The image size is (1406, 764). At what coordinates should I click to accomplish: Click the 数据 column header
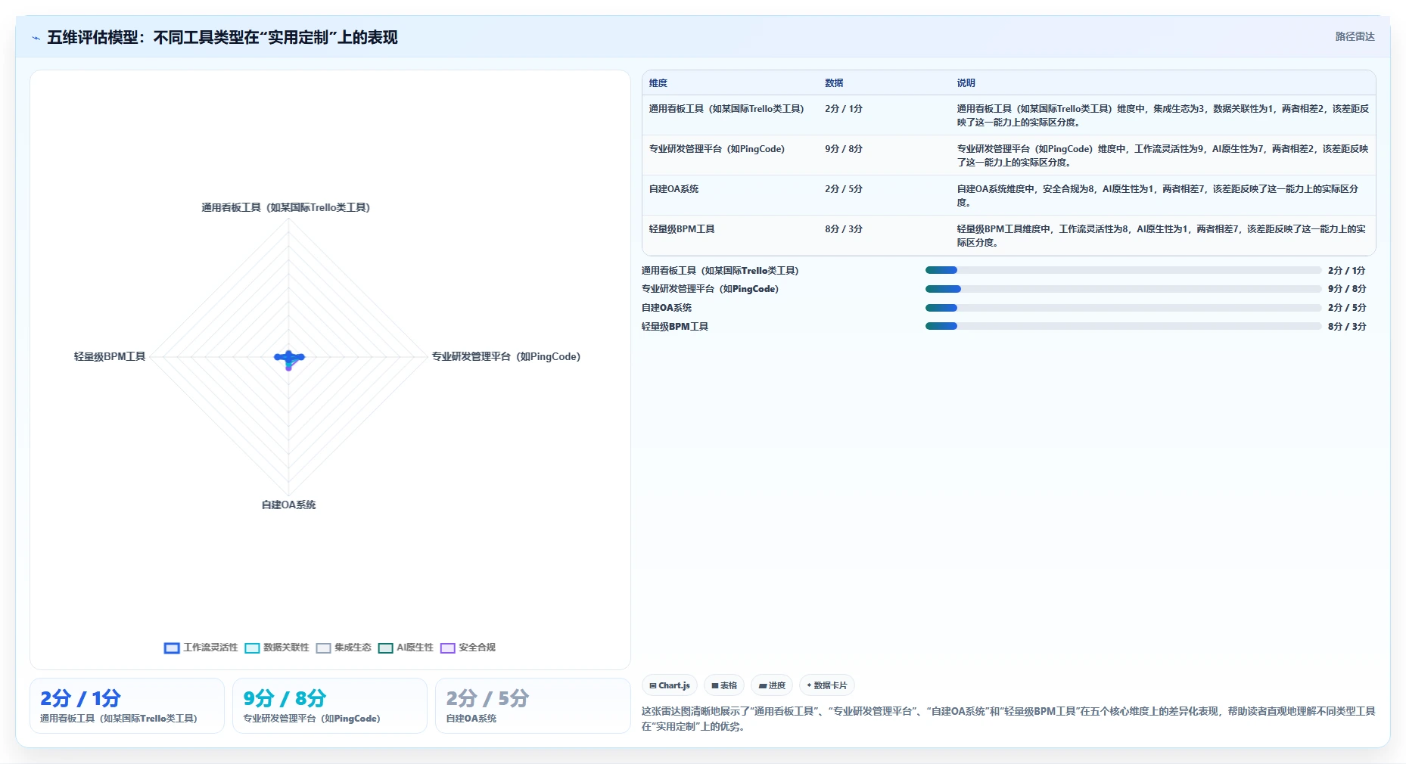834,83
